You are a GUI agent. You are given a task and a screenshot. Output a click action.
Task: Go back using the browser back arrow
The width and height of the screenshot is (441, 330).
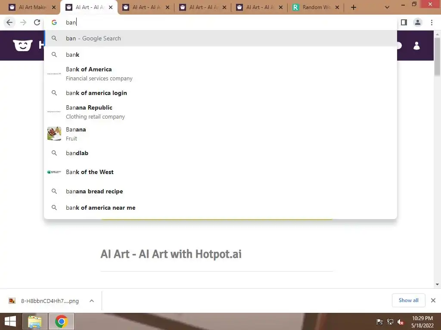9,22
